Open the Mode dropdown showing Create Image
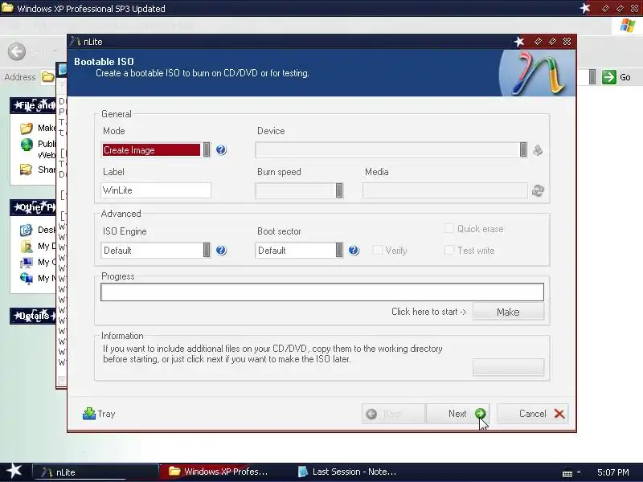Viewport: 643px width, 482px height. (x=156, y=150)
